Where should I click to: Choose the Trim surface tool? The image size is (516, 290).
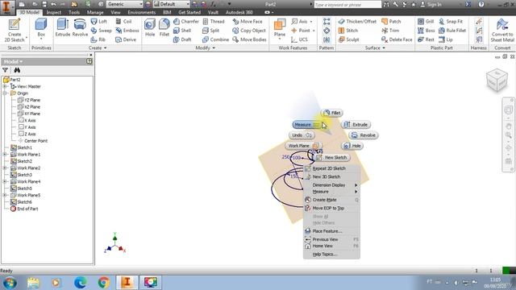click(x=390, y=31)
